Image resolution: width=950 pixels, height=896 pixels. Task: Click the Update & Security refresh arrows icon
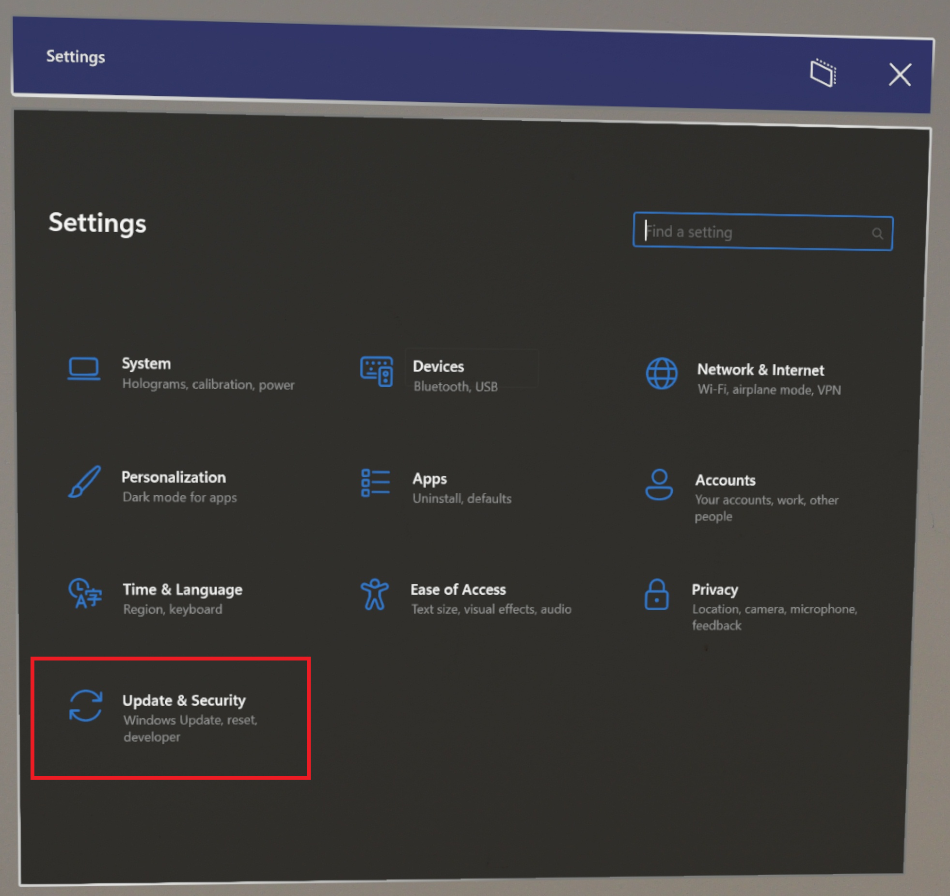(x=85, y=706)
